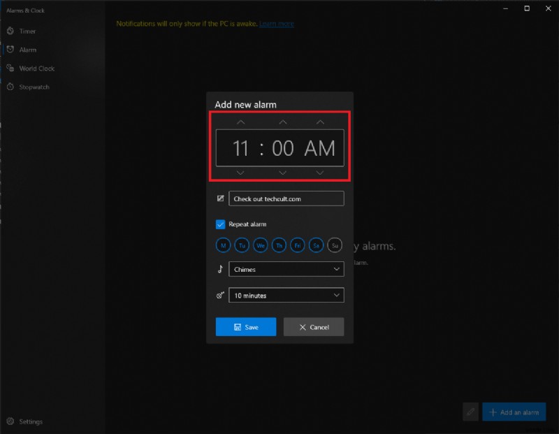Open World Clock via its globe icon

pyautogui.click(x=10, y=68)
